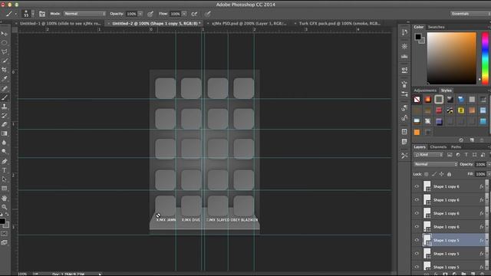Toggle lock all for layer

[449, 174]
